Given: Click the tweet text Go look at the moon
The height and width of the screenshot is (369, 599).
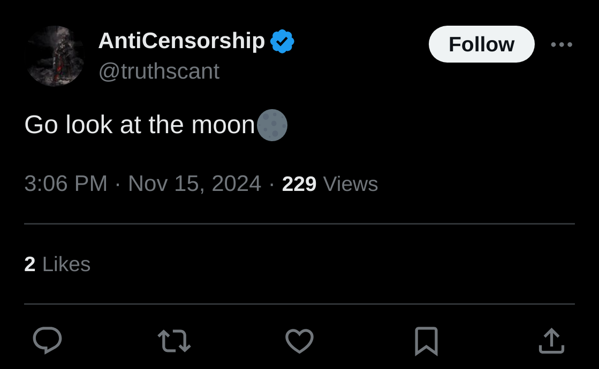Looking at the screenshot, I should coord(139,125).
